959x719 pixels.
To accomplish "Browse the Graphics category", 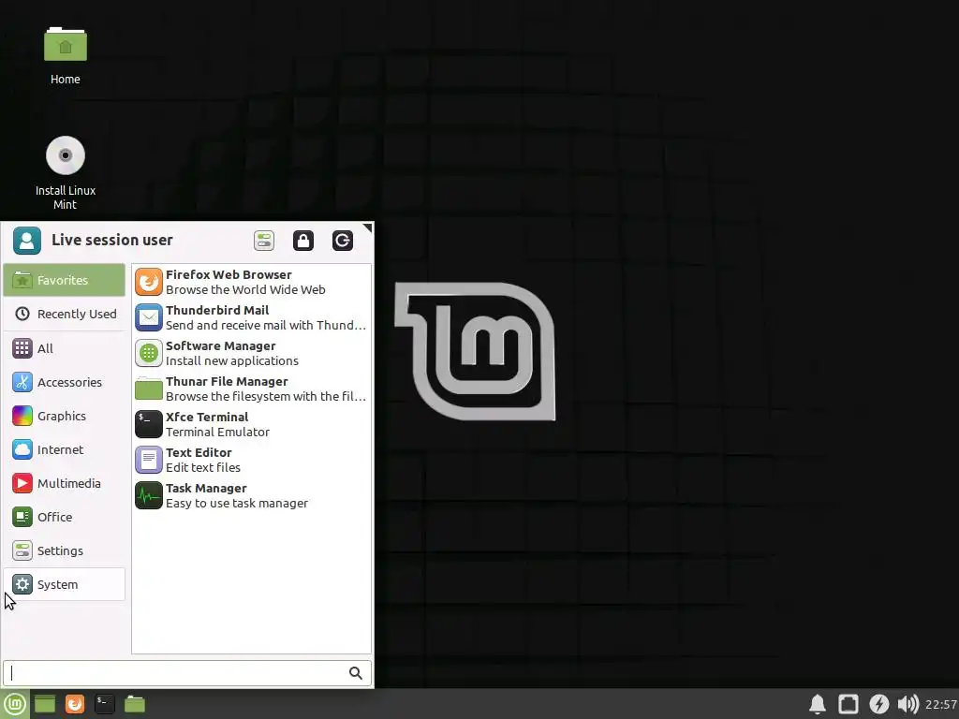I will click(65, 416).
